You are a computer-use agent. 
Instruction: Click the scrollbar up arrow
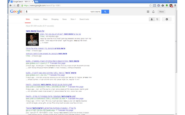coord(176,9)
